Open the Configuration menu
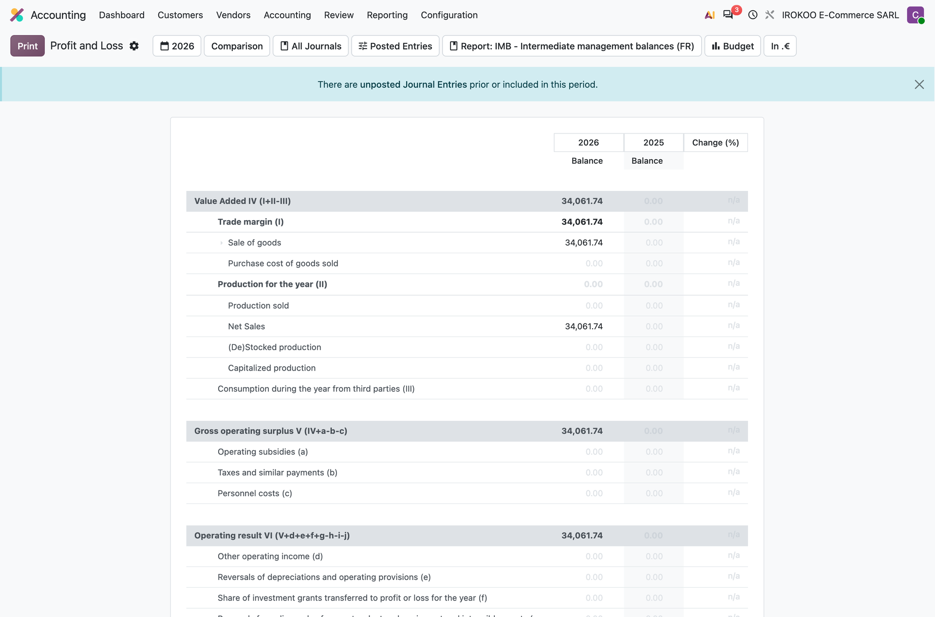The height and width of the screenshot is (617, 935). click(x=449, y=15)
